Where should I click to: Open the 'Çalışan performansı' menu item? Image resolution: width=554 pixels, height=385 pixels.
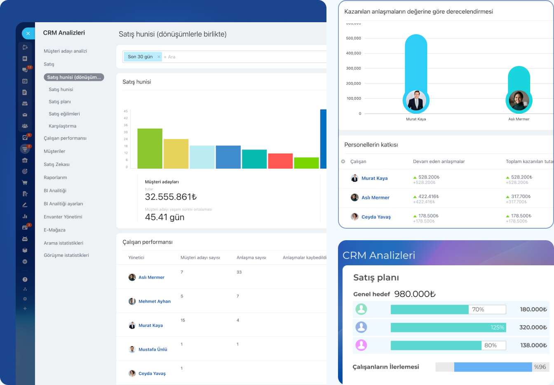click(65, 138)
